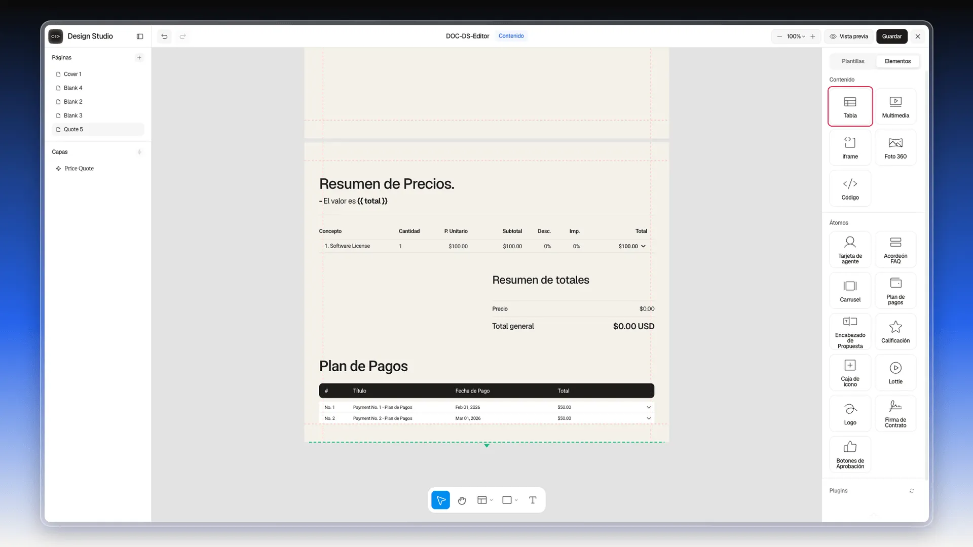
Task: Add the Encabezado de Propuesta atom
Action: 850,332
